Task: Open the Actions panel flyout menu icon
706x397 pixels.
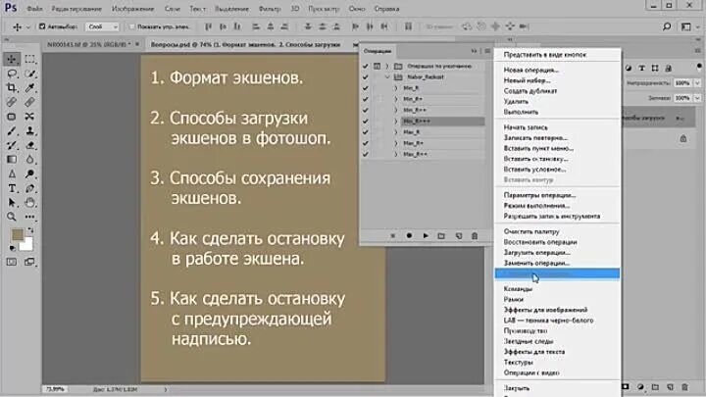Action: click(x=487, y=51)
